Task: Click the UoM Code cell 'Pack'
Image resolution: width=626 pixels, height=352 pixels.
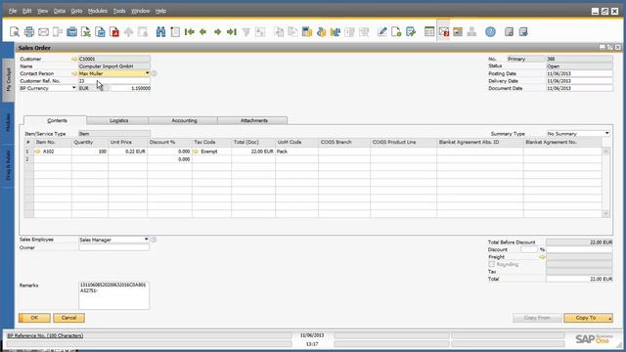Action: coord(296,152)
